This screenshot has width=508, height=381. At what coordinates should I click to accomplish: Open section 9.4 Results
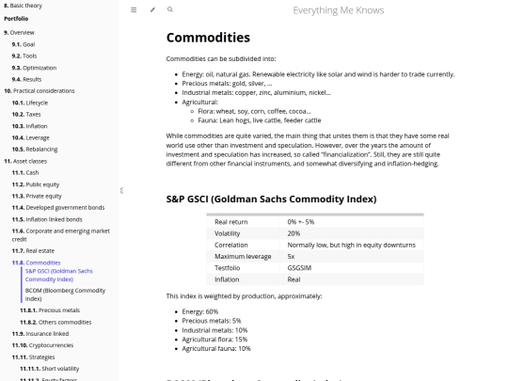point(26,79)
